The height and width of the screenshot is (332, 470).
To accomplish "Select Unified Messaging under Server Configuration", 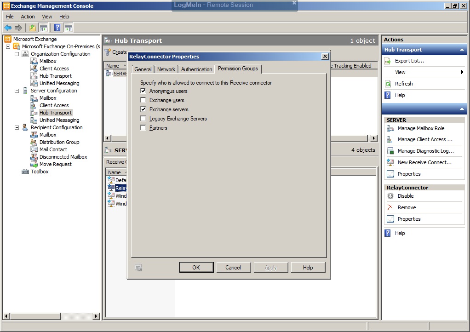I will point(59,120).
